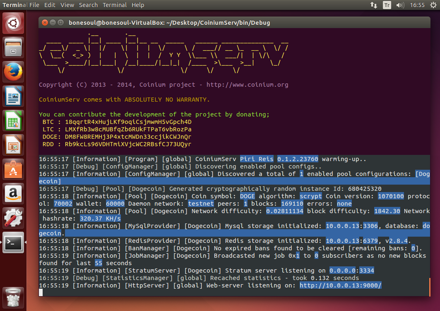Click the 'ABSOLUTELY NO WARRANTY' line
Screen dimensions: 440x311
coord(124,100)
